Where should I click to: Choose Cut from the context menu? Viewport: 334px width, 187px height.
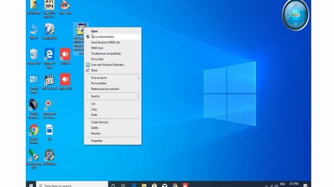point(113,104)
